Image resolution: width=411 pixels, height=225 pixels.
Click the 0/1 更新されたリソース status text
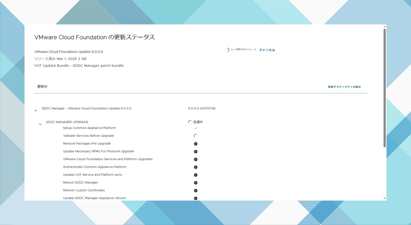click(243, 50)
